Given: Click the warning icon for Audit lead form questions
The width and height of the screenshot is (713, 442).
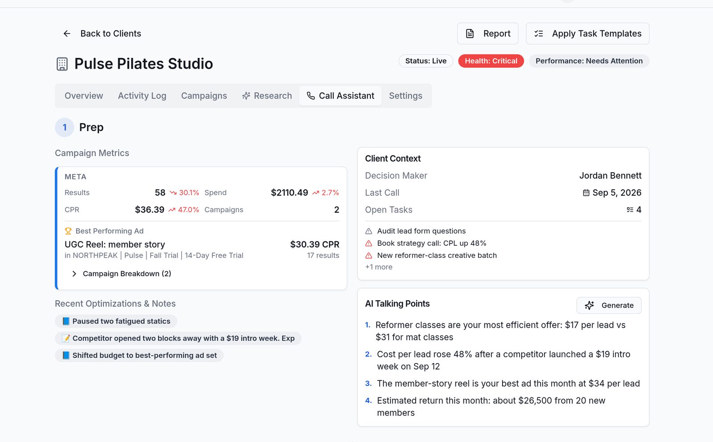Looking at the screenshot, I should (x=369, y=231).
